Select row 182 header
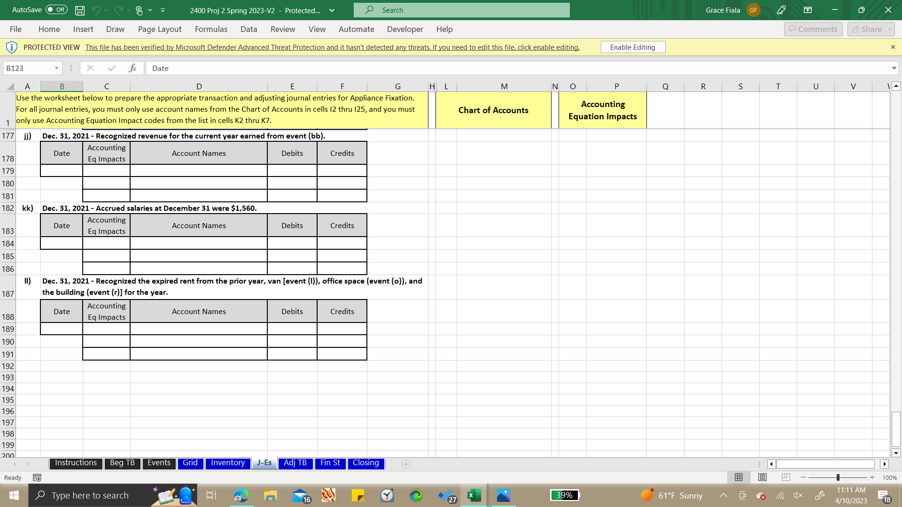The image size is (902, 507). (8, 208)
